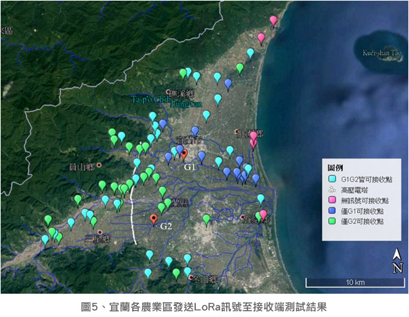The image size is (409, 317).
Task: Click the 僅G1可接收點 legend text
Action: point(362,211)
